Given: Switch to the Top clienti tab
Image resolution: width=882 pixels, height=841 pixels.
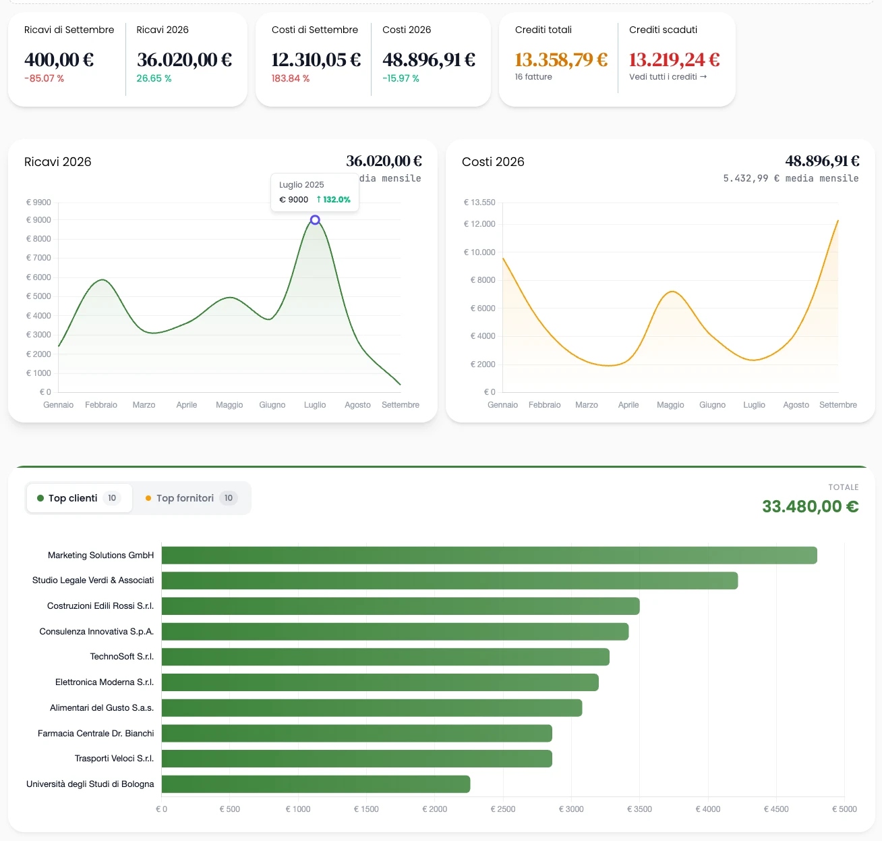Looking at the screenshot, I should [80, 498].
